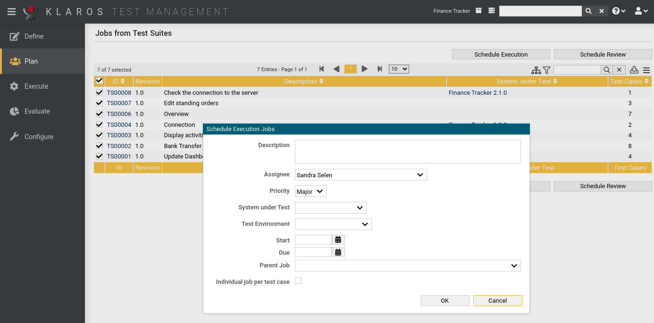Toggle the select-all checkbox in the table header
654x323 pixels.
pos(99,81)
